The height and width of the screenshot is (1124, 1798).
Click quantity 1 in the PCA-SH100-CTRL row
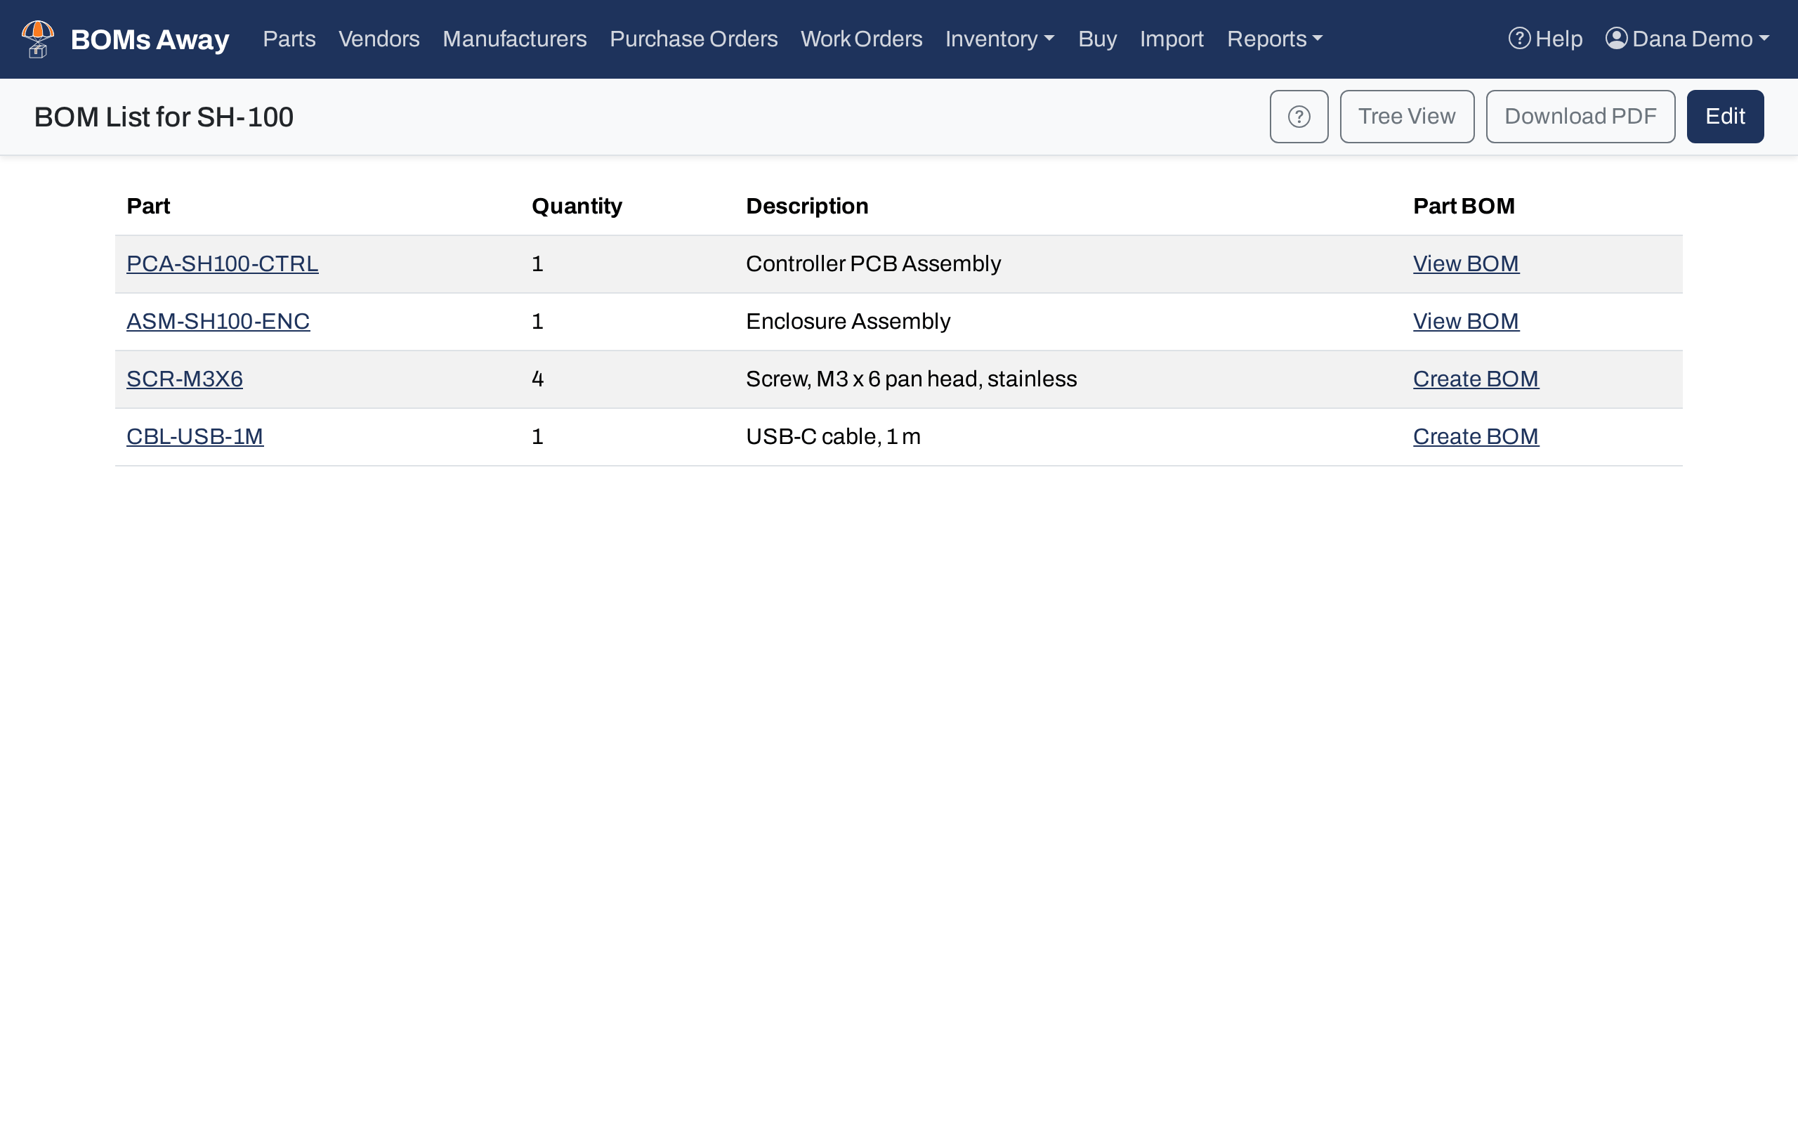coord(538,264)
